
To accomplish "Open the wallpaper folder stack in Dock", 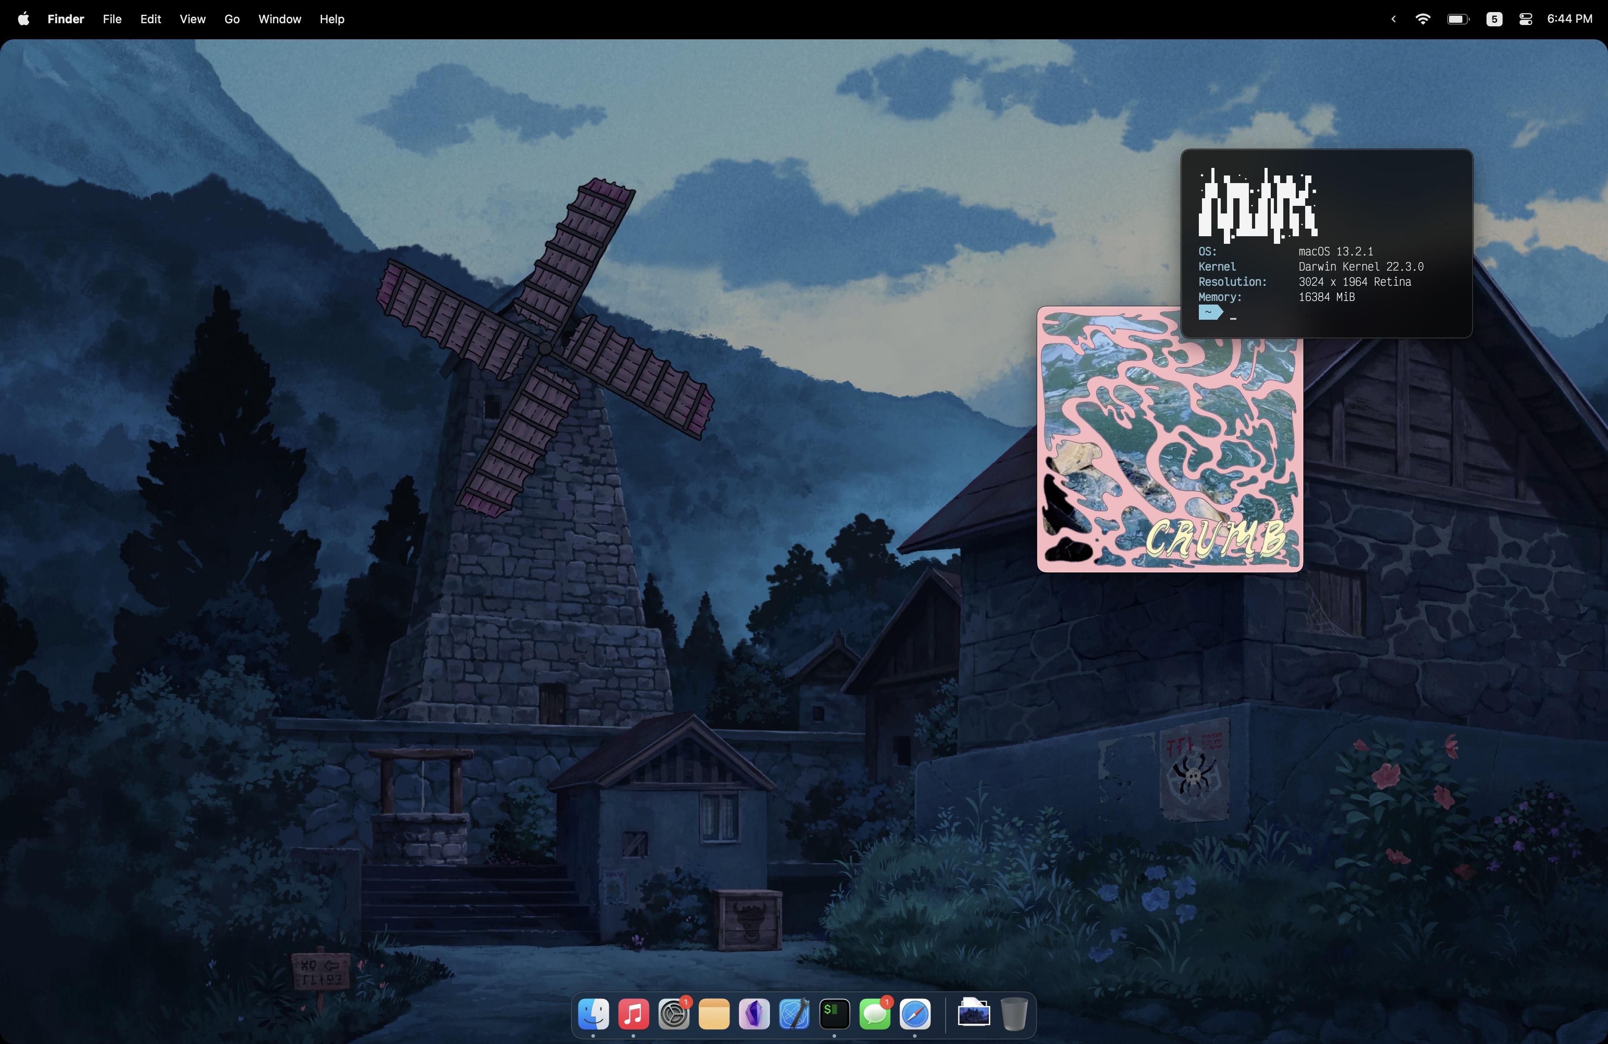I will click(x=974, y=1014).
